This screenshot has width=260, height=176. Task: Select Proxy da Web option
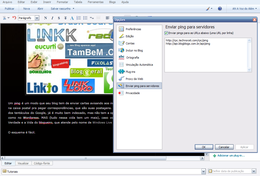(x=139, y=79)
